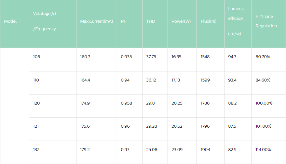286x164 pixels.
Task: Select the THD column header
Action: click(151, 21)
